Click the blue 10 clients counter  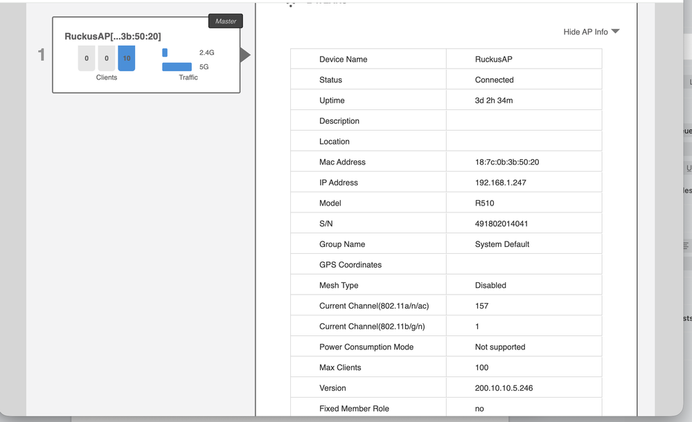pyautogui.click(x=126, y=58)
